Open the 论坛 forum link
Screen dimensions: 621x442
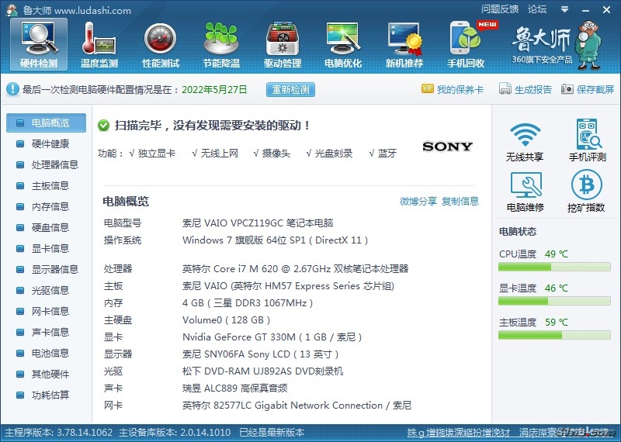[537, 9]
